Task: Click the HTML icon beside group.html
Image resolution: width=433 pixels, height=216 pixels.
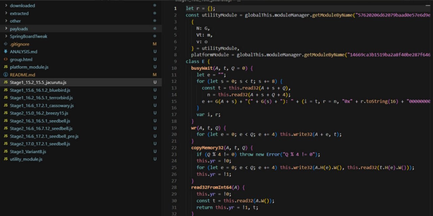Action: pyautogui.click(x=5, y=59)
